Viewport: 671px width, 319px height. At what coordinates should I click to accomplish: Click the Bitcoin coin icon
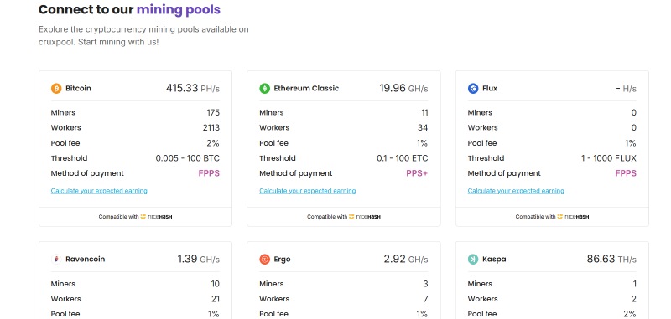[x=56, y=89]
